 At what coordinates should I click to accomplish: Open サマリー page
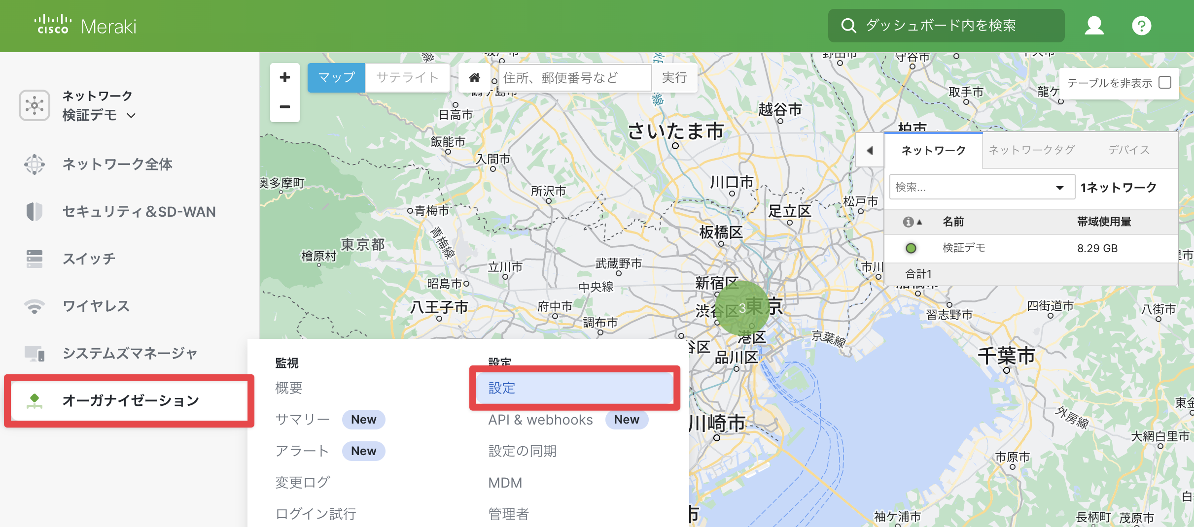(x=302, y=420)
